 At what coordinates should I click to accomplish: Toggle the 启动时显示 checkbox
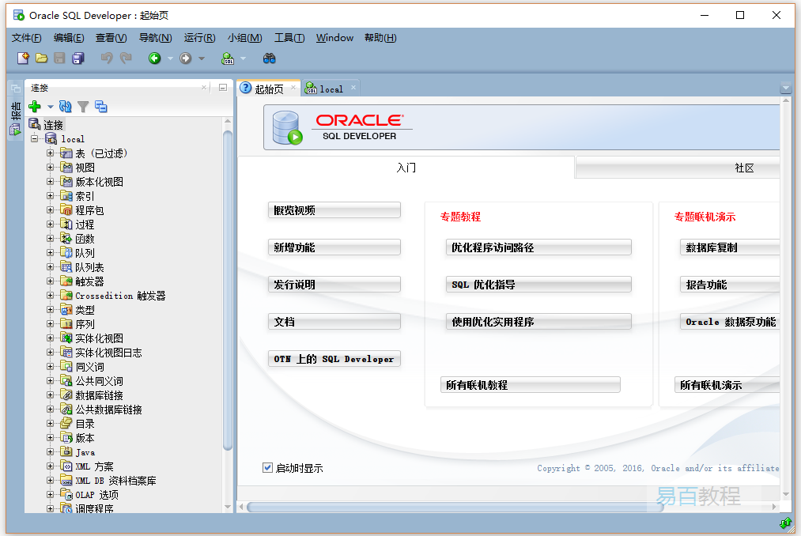tap(267, 467)
